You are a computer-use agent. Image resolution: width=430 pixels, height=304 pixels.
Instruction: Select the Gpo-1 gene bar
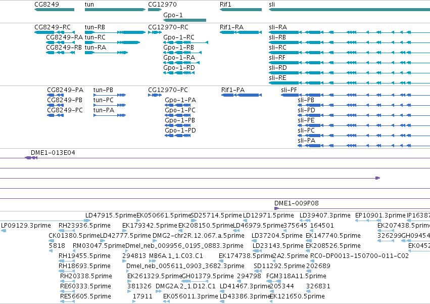tap(184, 20)
